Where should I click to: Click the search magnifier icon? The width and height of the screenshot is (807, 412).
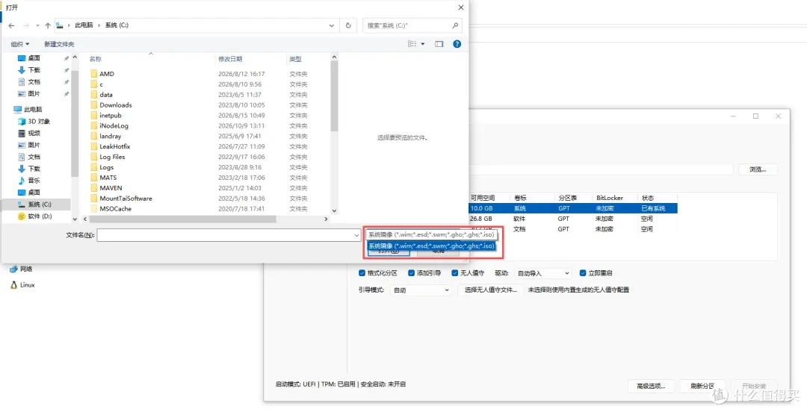pyautogui.click(x=455, y=25)
